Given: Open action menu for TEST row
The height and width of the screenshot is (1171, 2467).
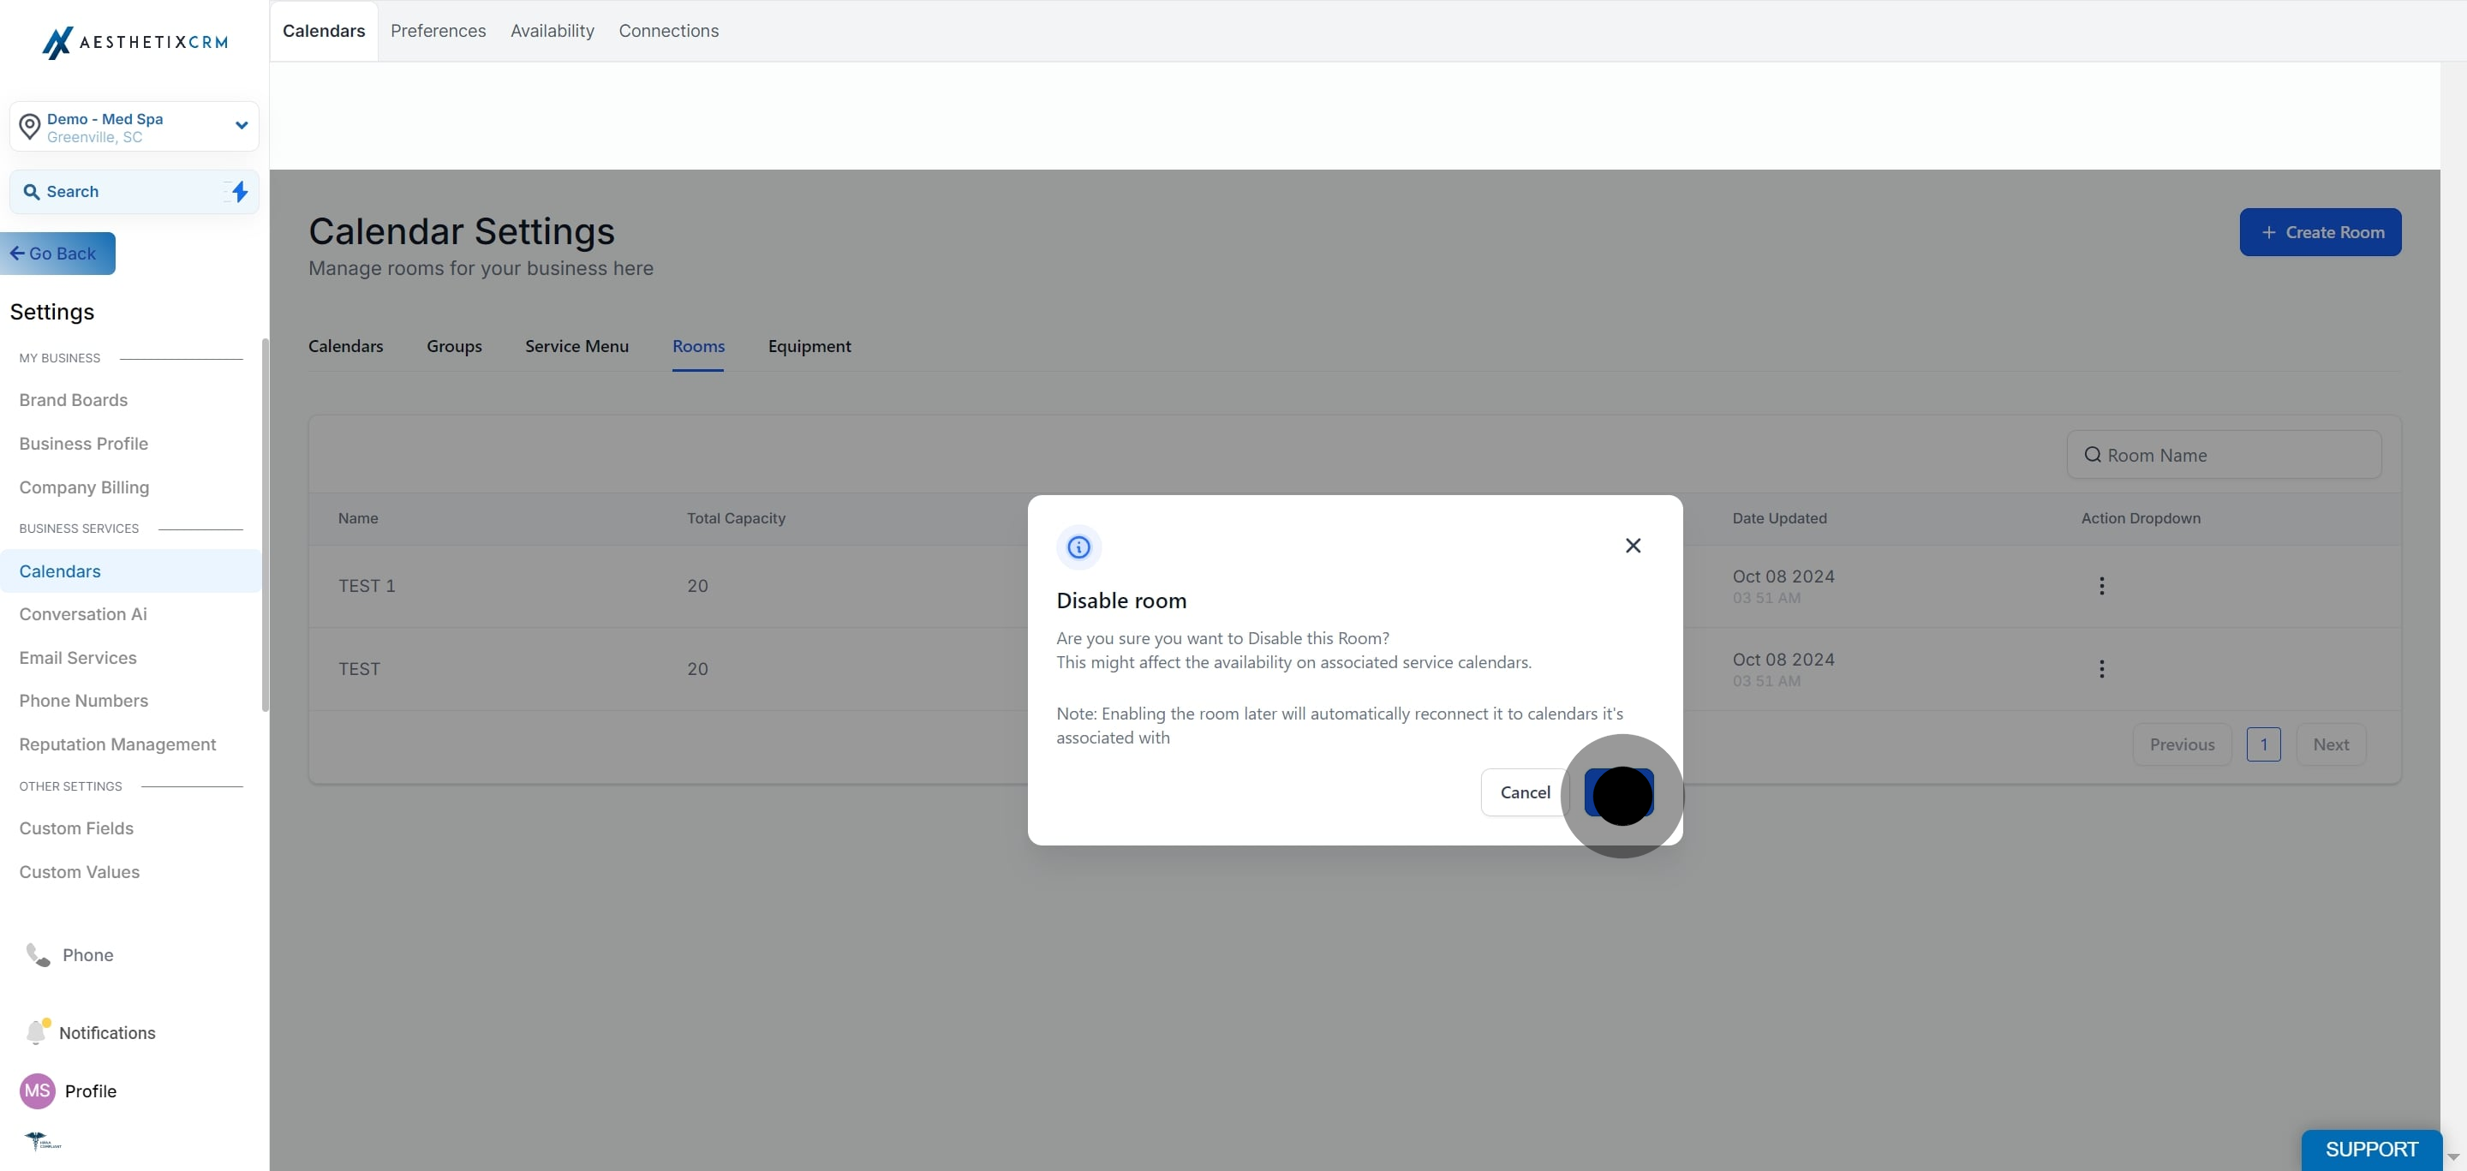Looking at the screenshot, I should [x=2101, y=669].
